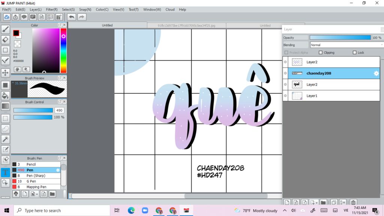The image size is (384, 216).
Task: Select the Bucket fill tool
Action: [x=5, y=96]
